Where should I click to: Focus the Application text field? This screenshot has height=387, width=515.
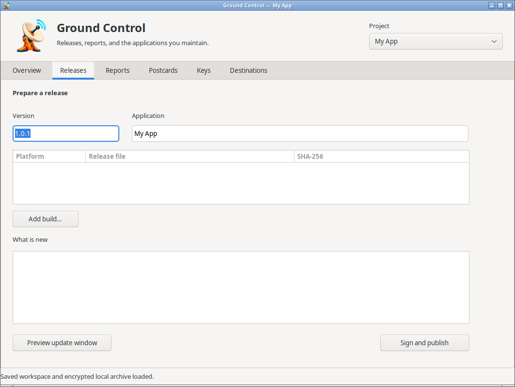coord(300,134)
